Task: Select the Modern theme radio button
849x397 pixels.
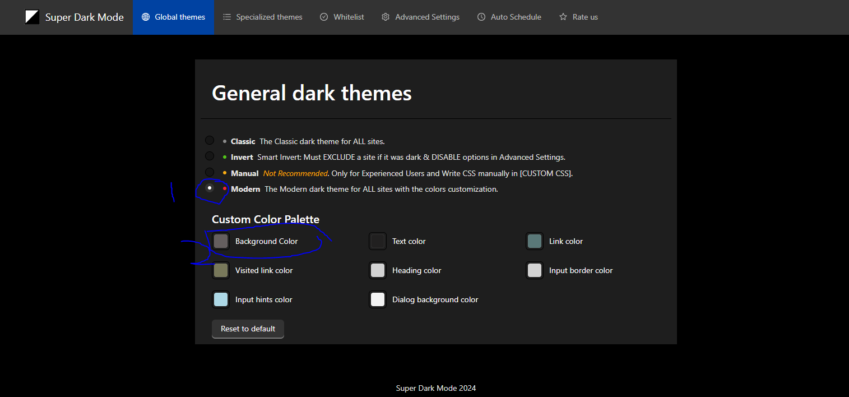Action: pyautogui.click(x=210, y=188)
